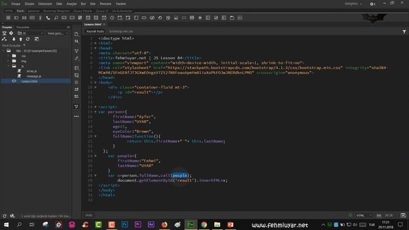The height and width of the screenshot is (230, 409).
Task: Open the three-dots customize toolbar icon
Action: (77, 116)
